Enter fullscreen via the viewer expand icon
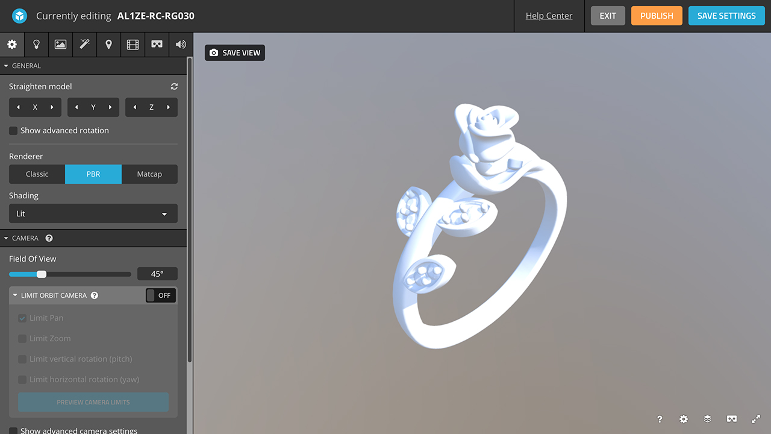The width and height of the screenshot is (771, 434). [x=756, y=419]
